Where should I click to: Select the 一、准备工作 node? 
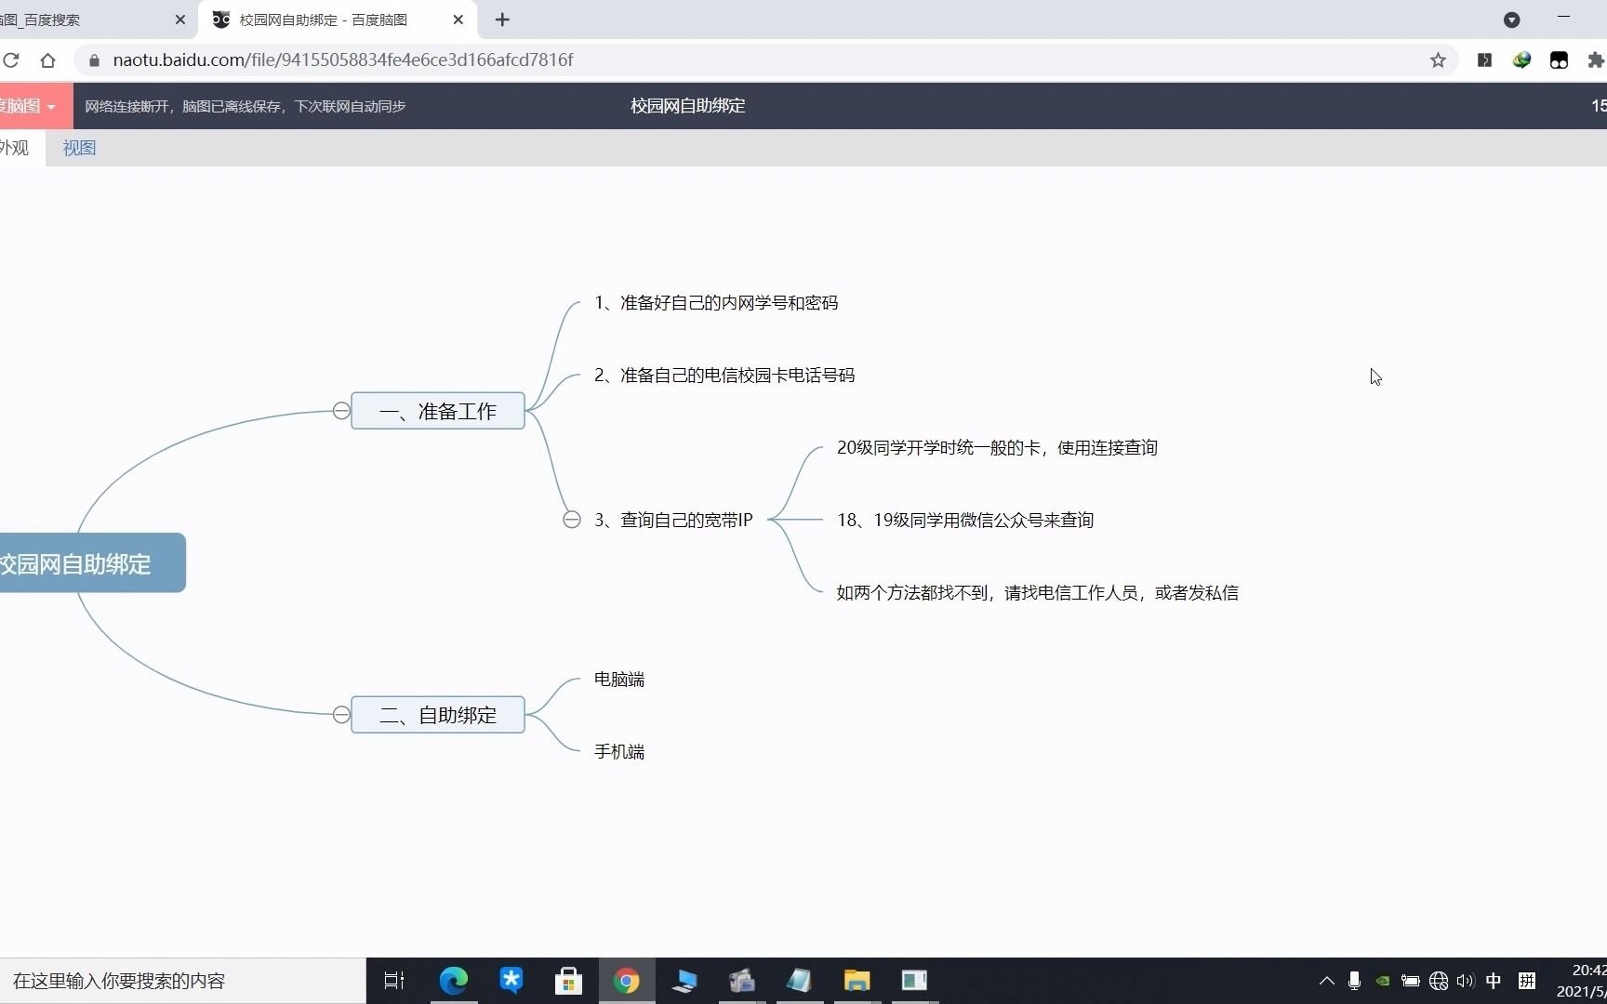(x=438, y=411)
